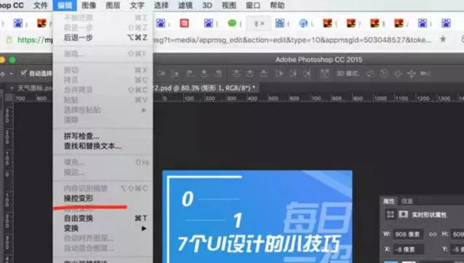Click the WeChat green icon browser tab
This screenshot has height=263, width=464.
(232, 23)
